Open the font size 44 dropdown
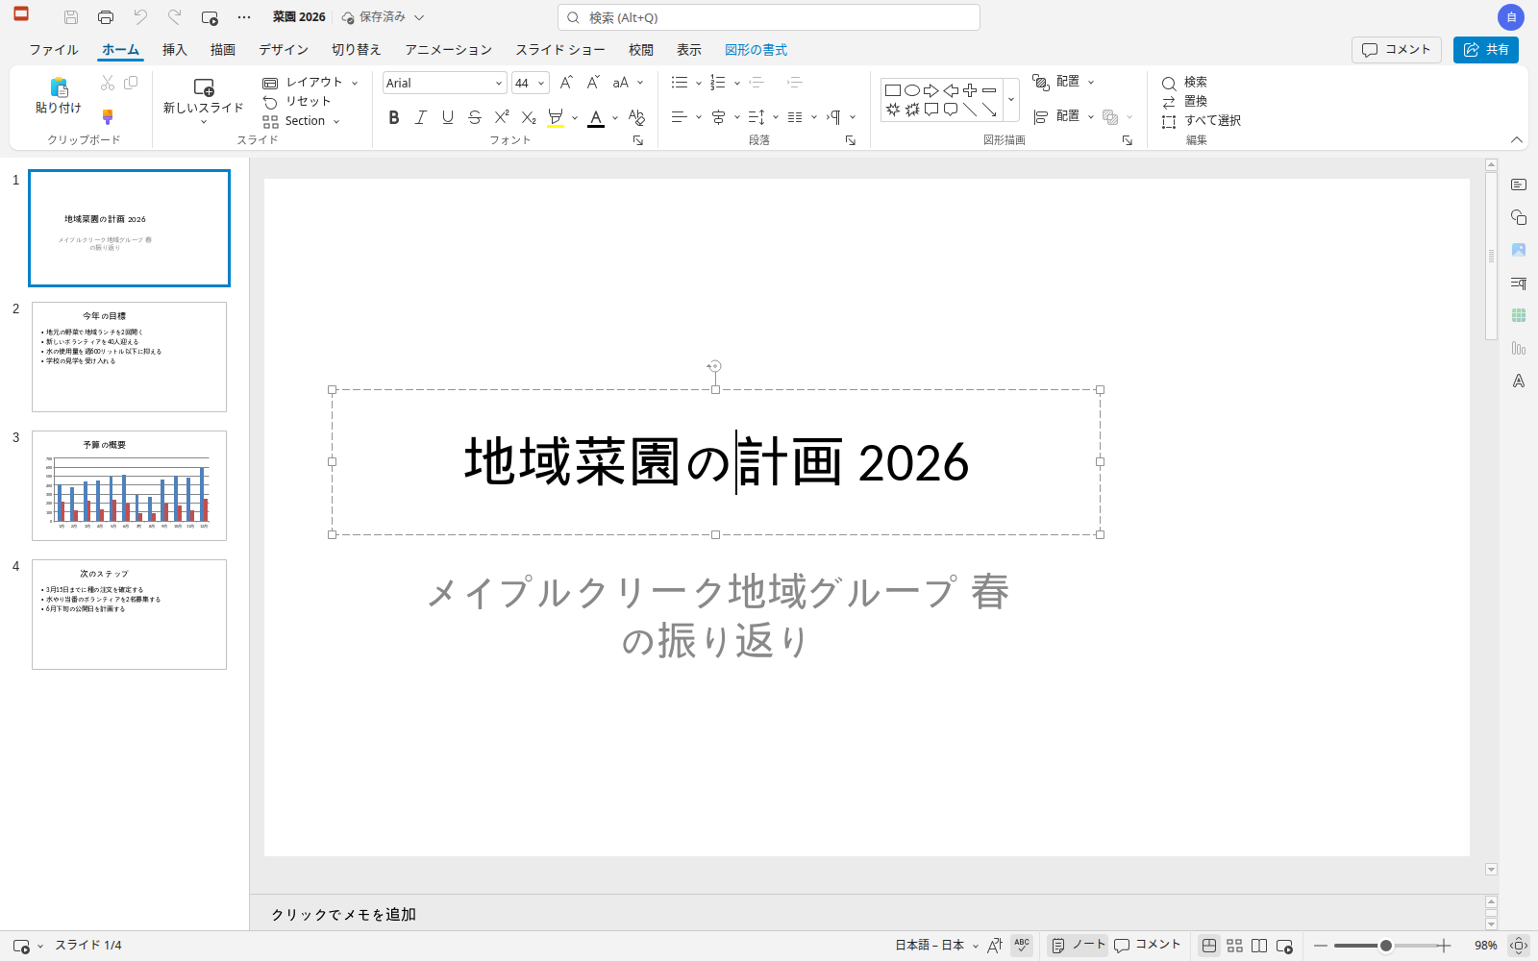The width and height of the screenshot is (1538, 961). tap(541, 83)
